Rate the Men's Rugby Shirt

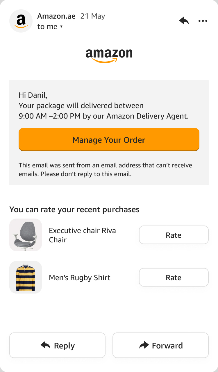174,277
